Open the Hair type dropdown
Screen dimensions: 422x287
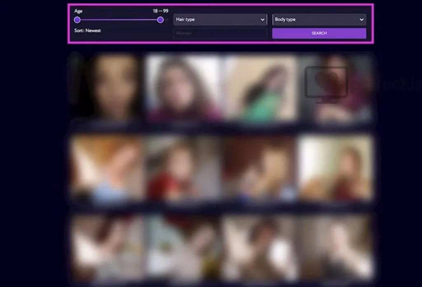tap(220, 19)
